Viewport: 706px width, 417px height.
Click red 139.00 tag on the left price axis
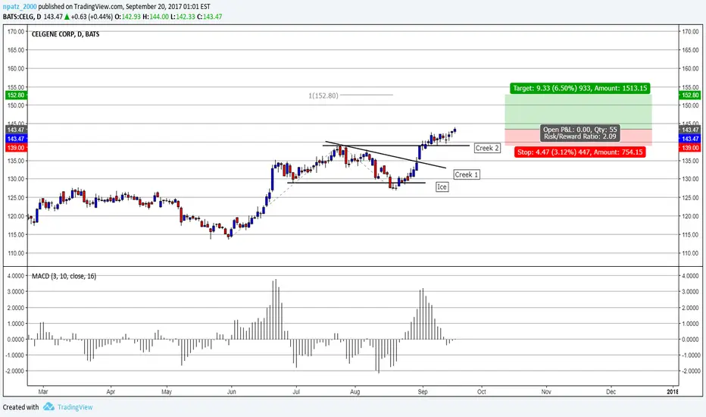click(x=16, y=148)
